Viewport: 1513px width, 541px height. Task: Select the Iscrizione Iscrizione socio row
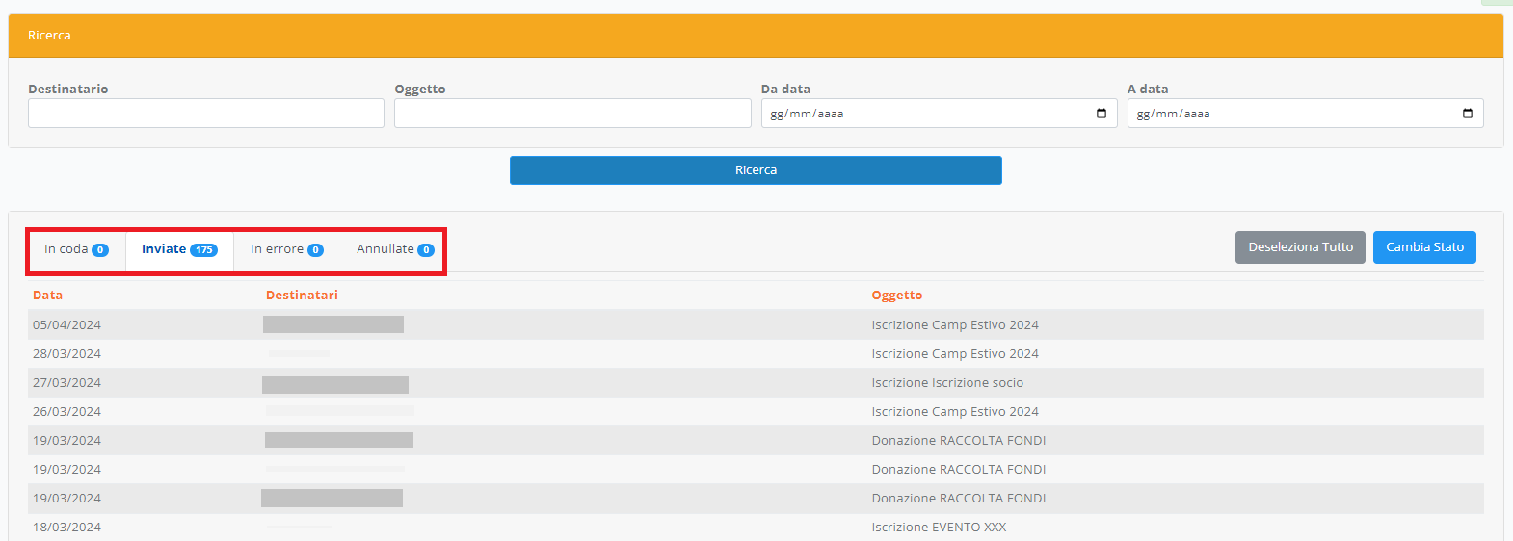946,383
